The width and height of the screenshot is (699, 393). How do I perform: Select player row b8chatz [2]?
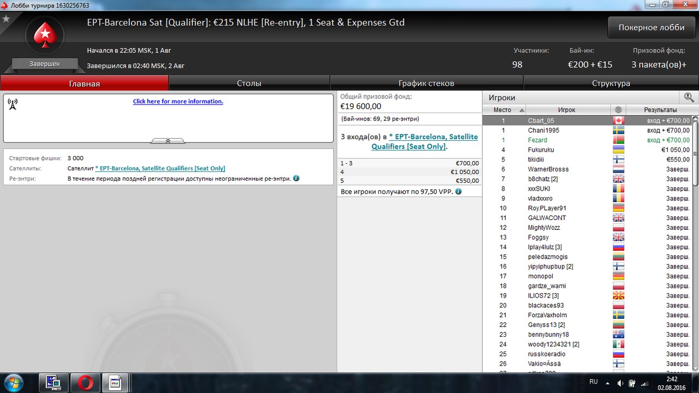(587, 179)
